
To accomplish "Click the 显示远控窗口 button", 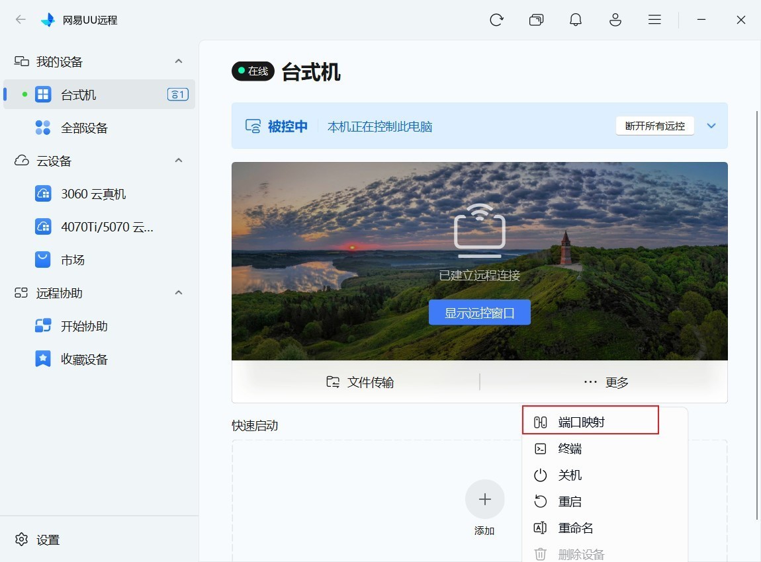I will tap(480, 313).
